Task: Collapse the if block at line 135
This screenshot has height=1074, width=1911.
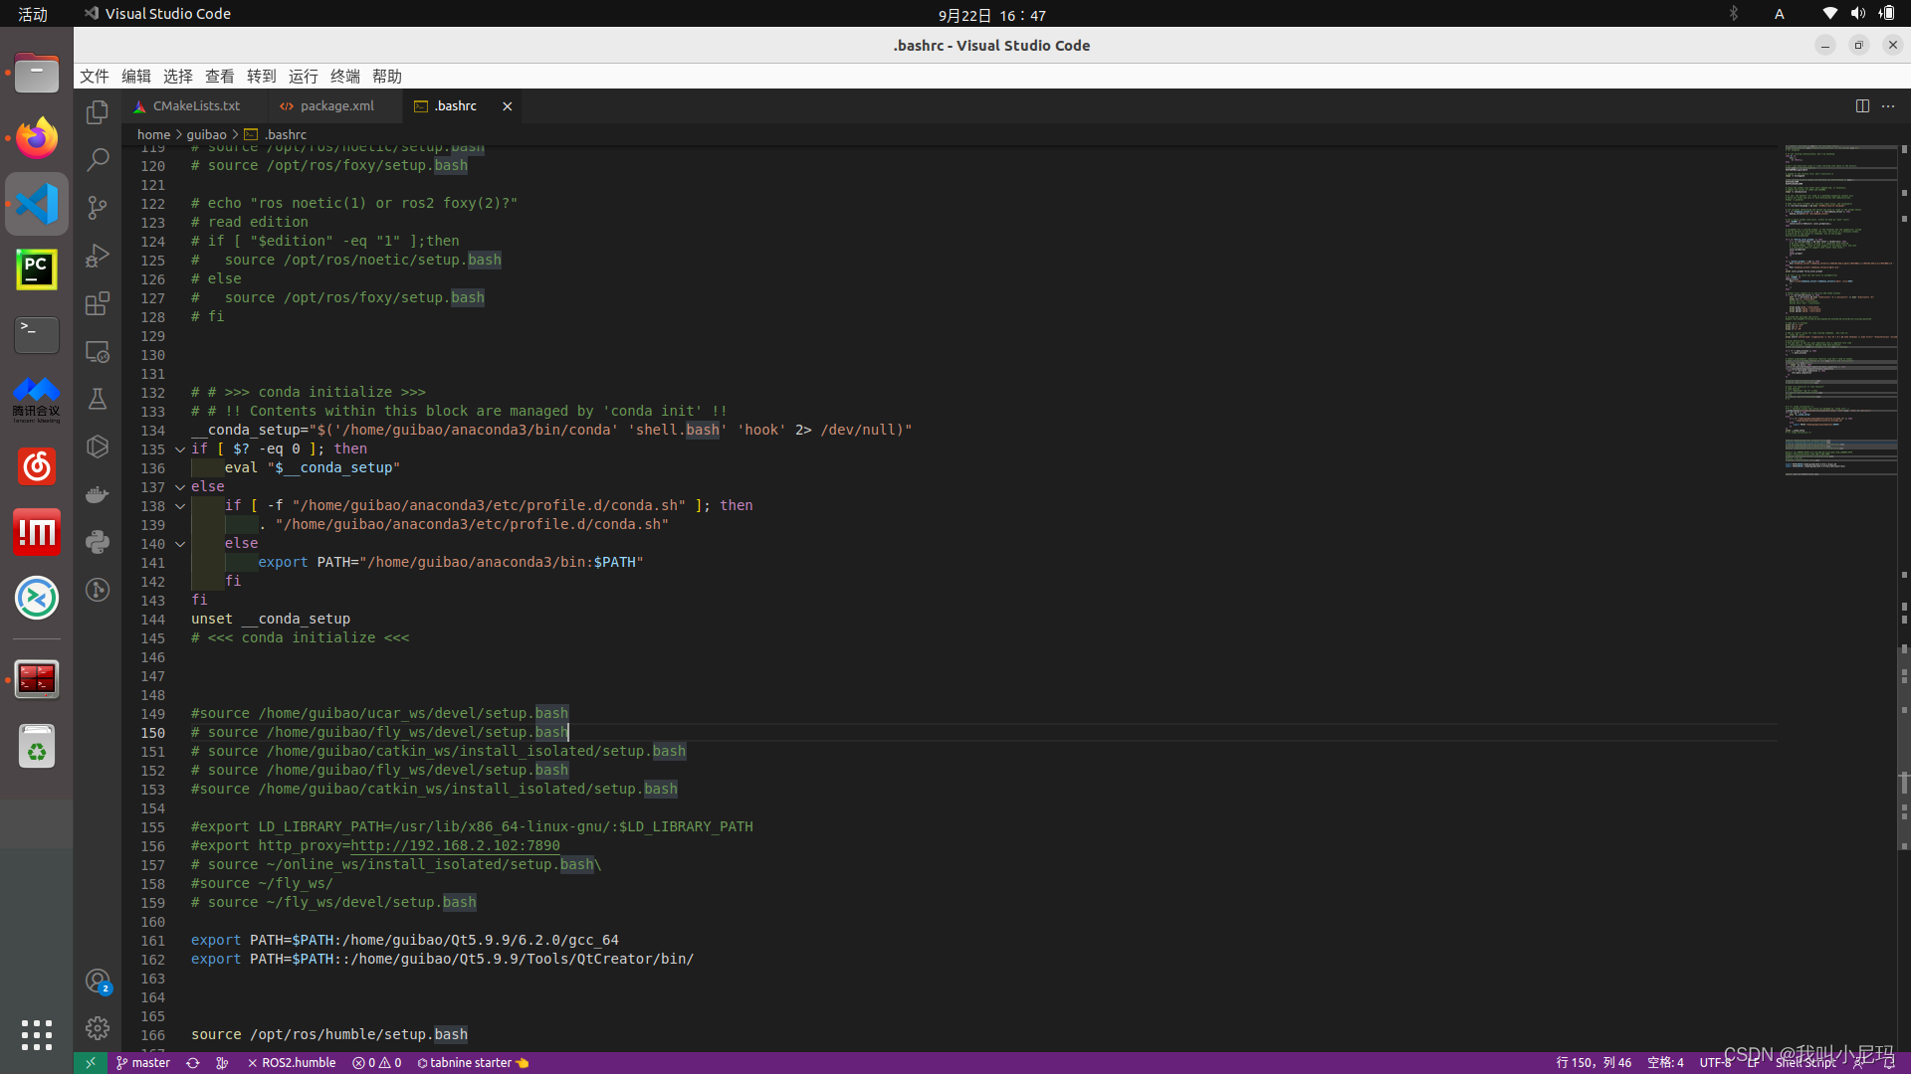Action: [x=179, y=449]
